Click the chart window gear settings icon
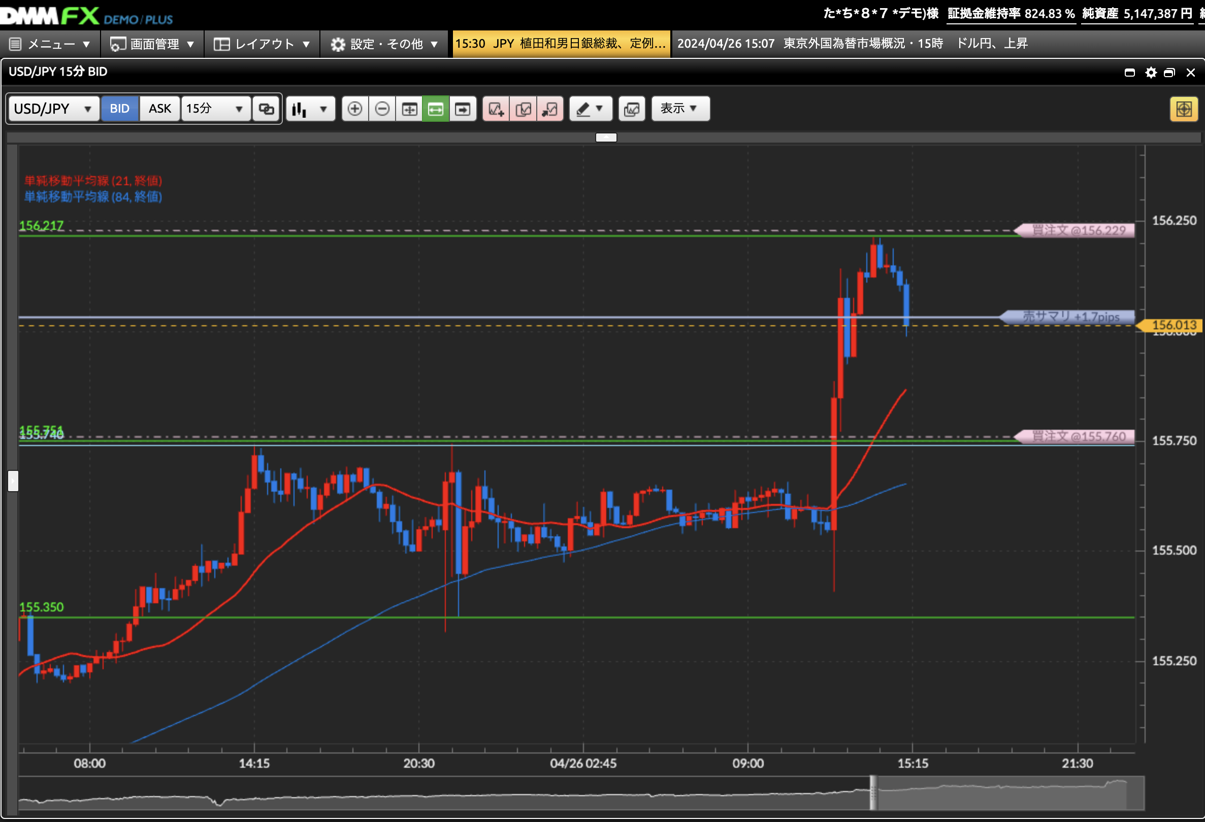 (1151, 73)
